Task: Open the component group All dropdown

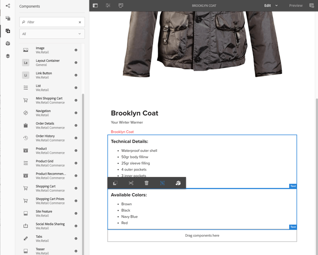Action: tap(52, 34)
